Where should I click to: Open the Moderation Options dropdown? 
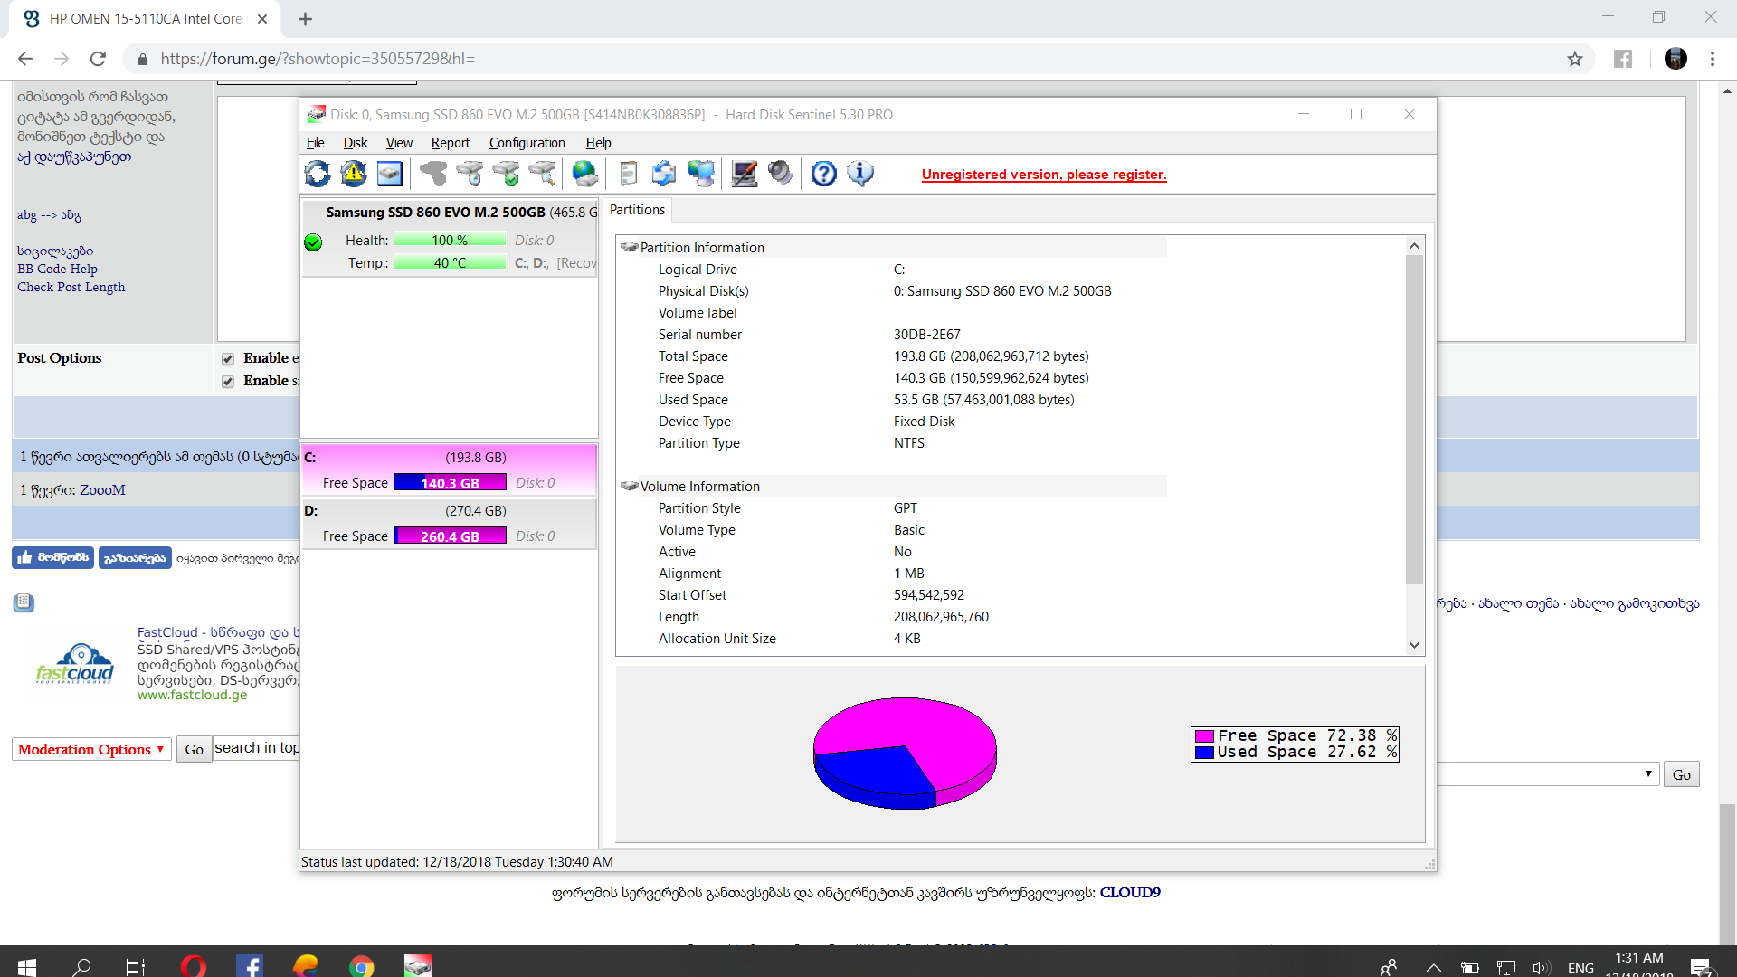91,749
